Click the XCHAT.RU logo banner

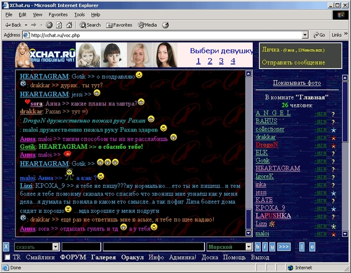tap(46, 55)
